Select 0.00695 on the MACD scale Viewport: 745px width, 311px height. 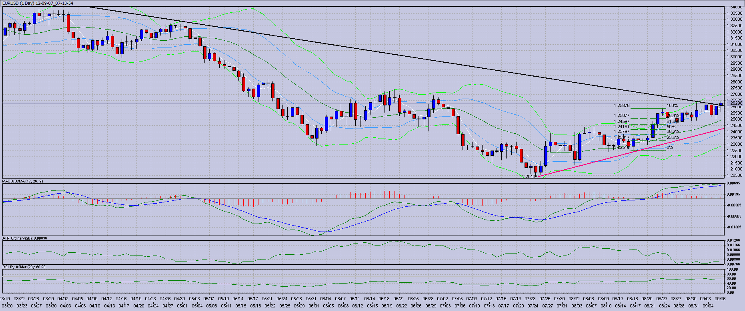point(733,183)
